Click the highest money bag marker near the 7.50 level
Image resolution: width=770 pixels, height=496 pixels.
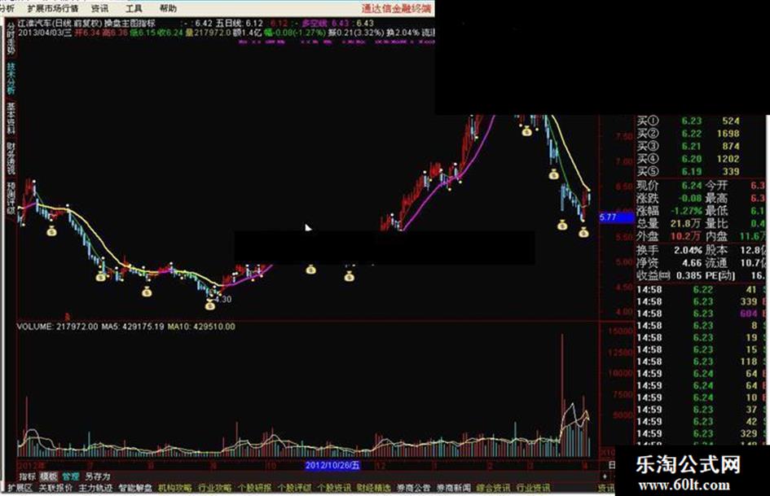click(526, 131)
